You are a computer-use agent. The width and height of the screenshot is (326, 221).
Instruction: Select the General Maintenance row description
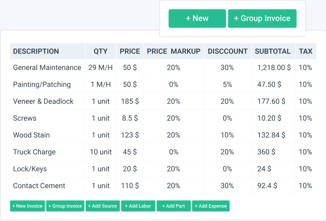point(47,68)
